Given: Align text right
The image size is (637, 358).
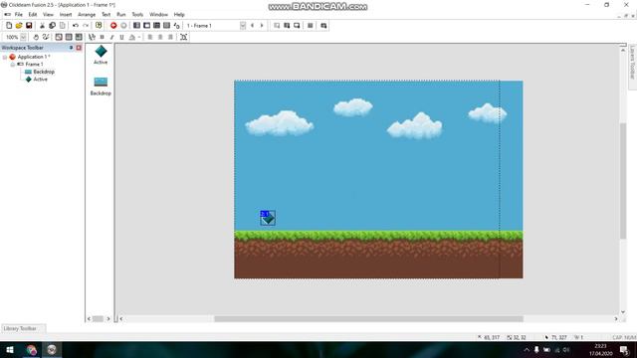Looking at the screenshot, I should coord(170,37).
